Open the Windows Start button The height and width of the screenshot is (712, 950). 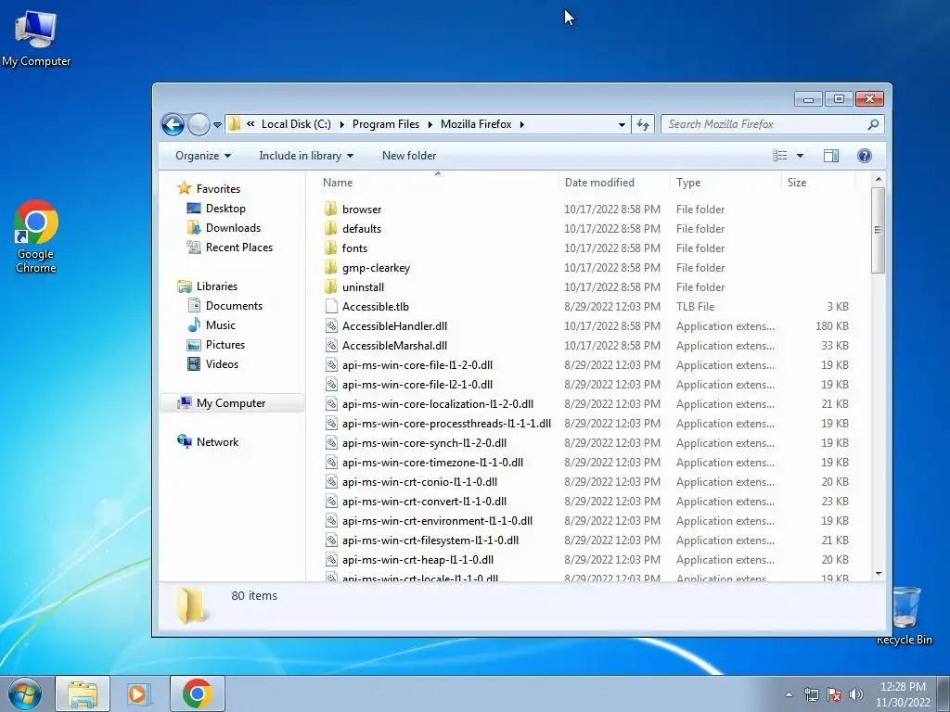point(25,693)
